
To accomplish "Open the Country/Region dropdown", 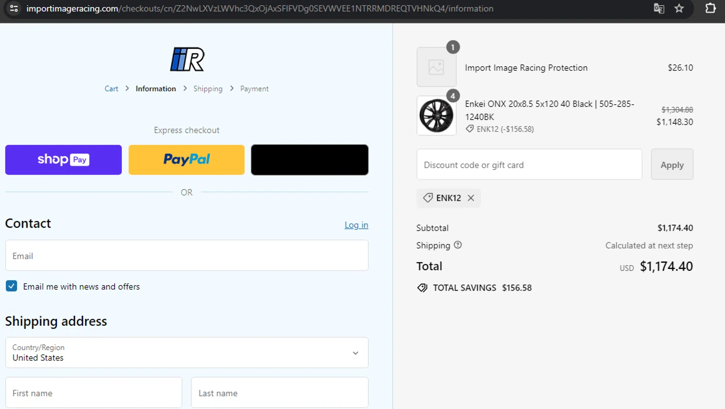I will click(x=187, y=352).
